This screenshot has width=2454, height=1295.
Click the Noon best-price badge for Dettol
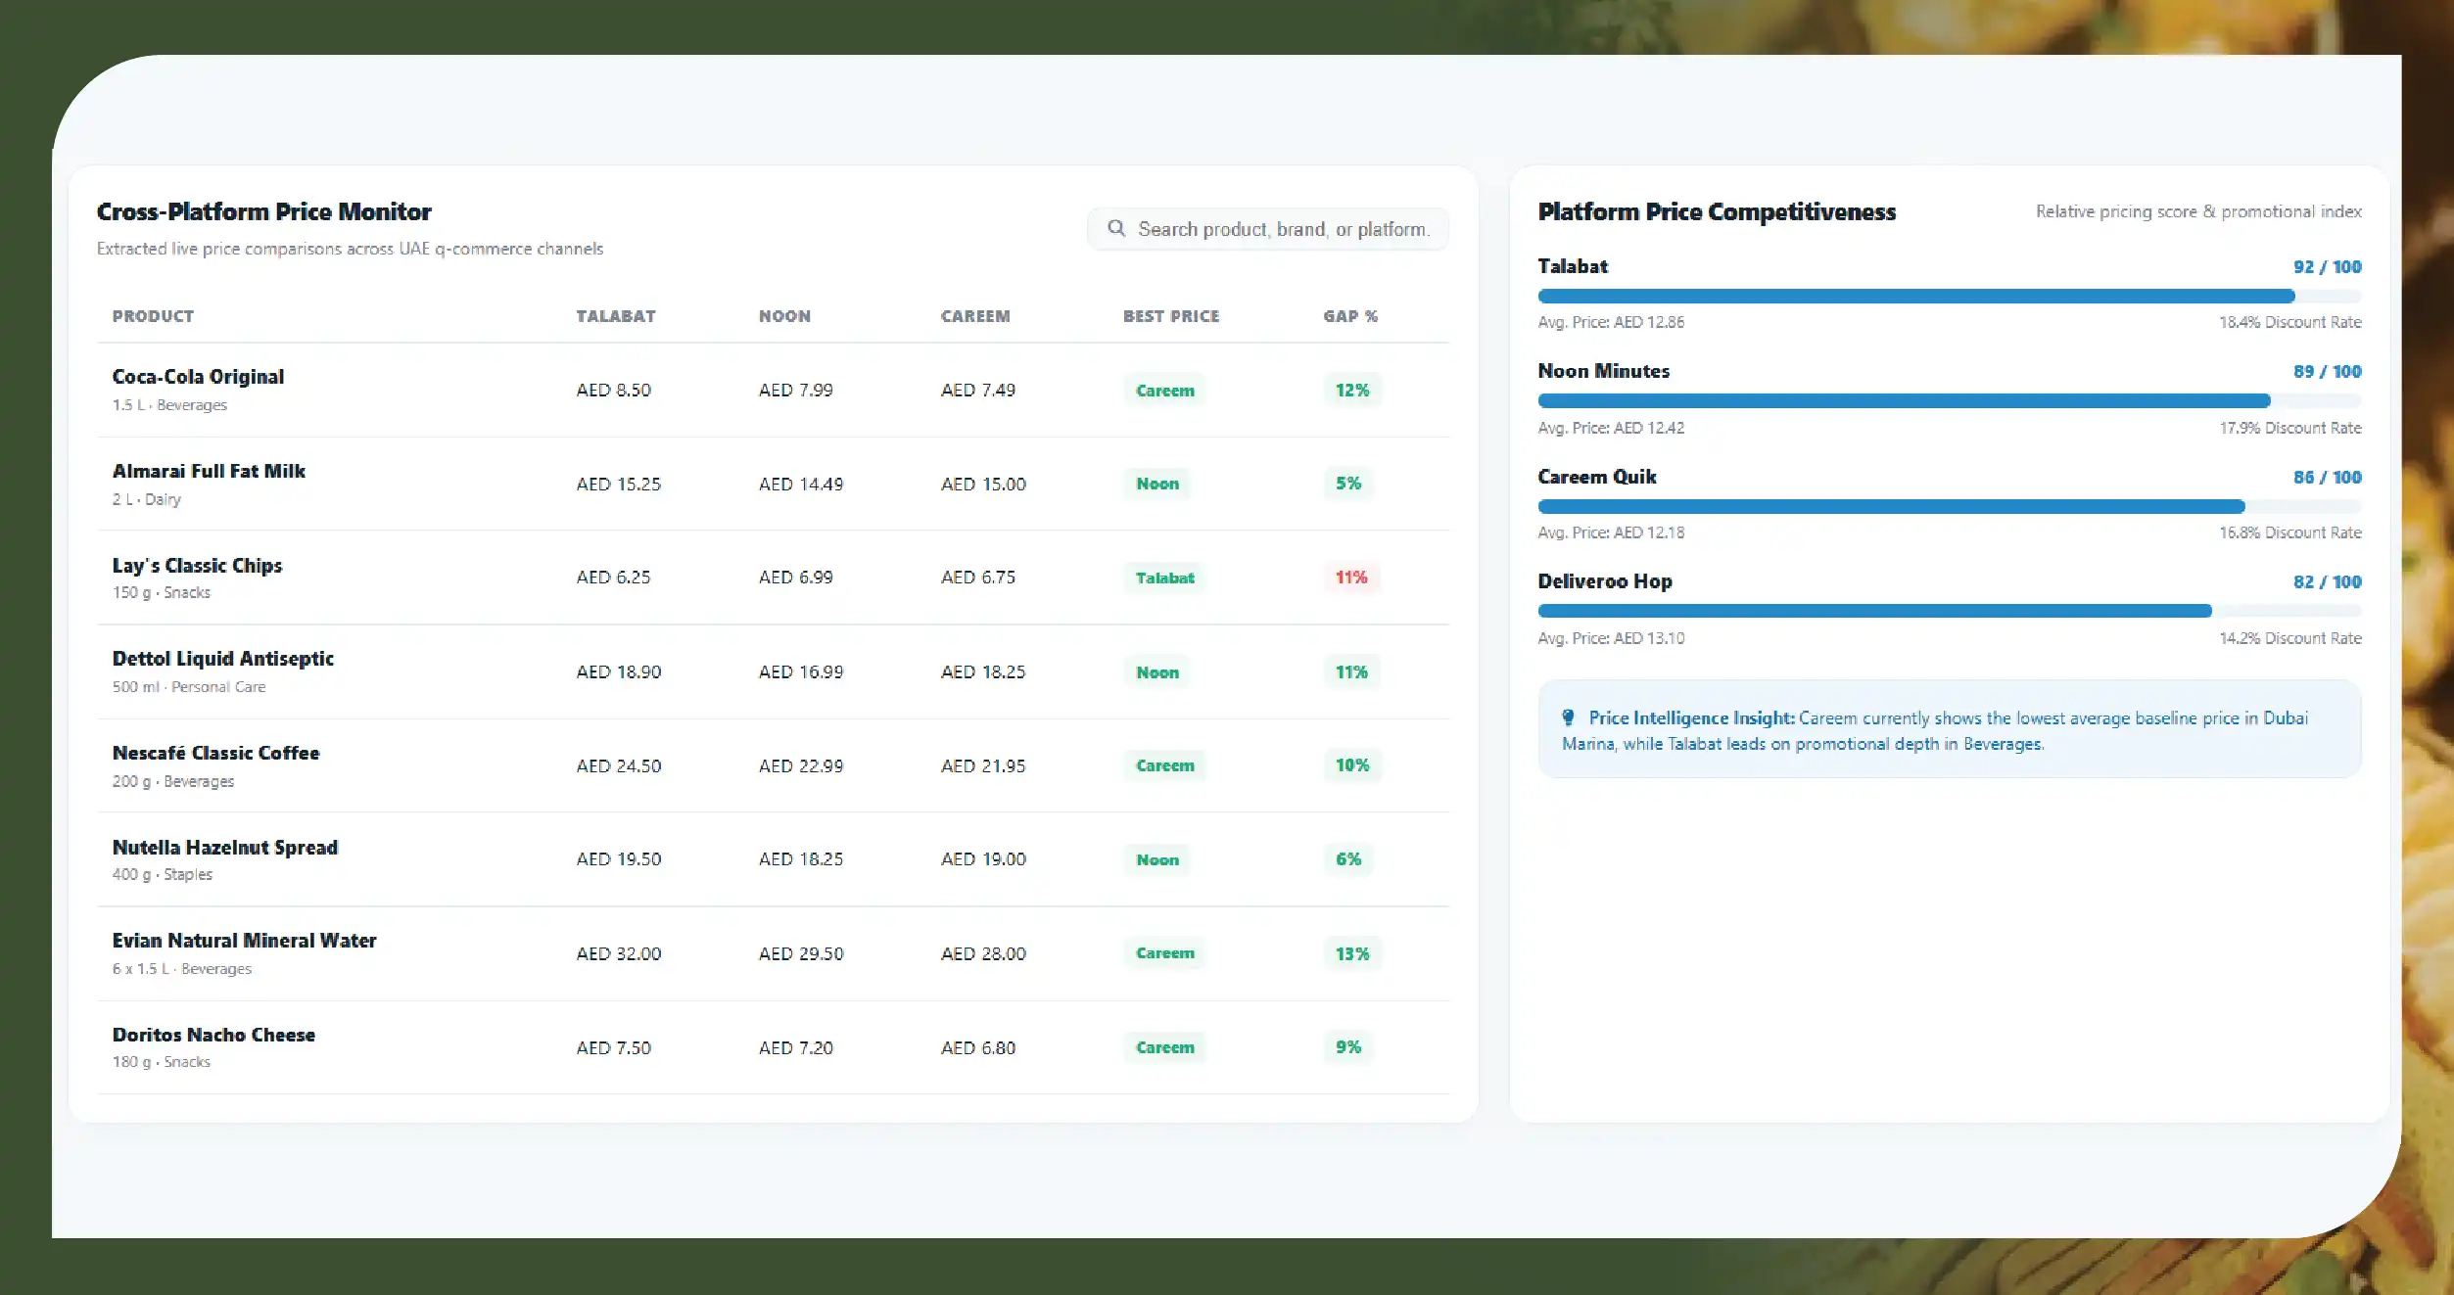[1156, 672]
